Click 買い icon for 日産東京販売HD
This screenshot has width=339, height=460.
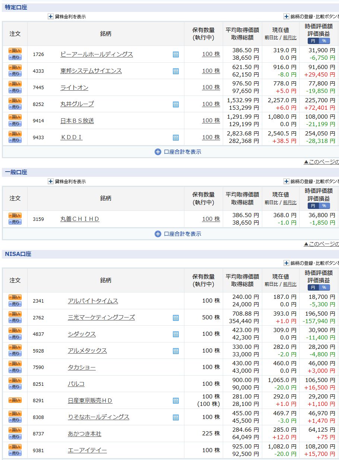(x=15, y=400)
